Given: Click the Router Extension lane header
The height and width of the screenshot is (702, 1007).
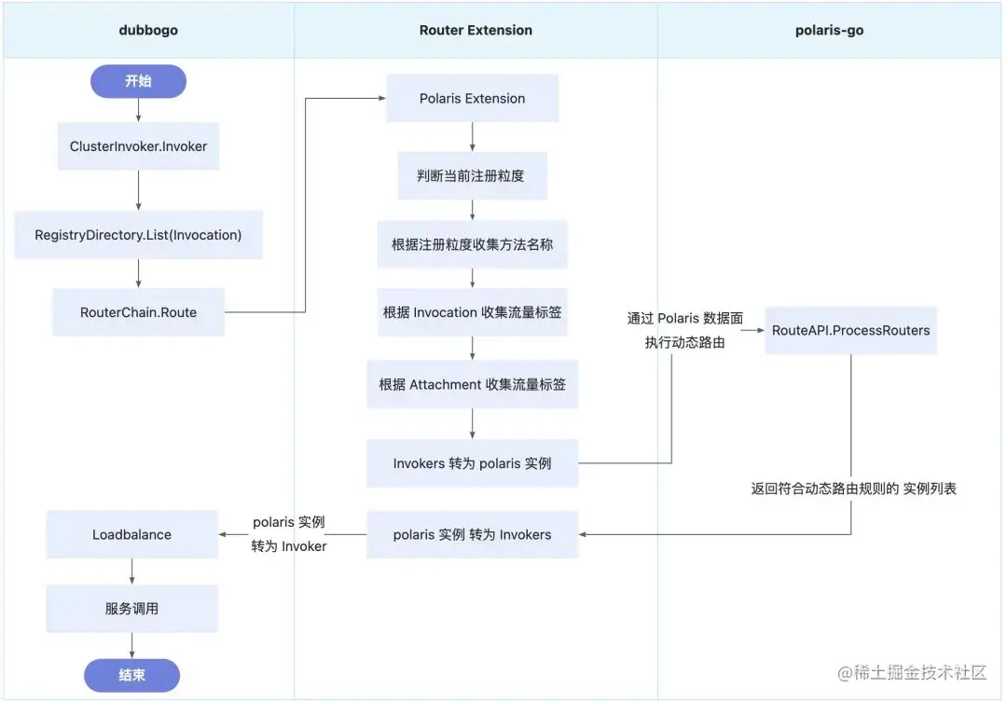Looking at the screenshot, I should click(x=476, y=30).
